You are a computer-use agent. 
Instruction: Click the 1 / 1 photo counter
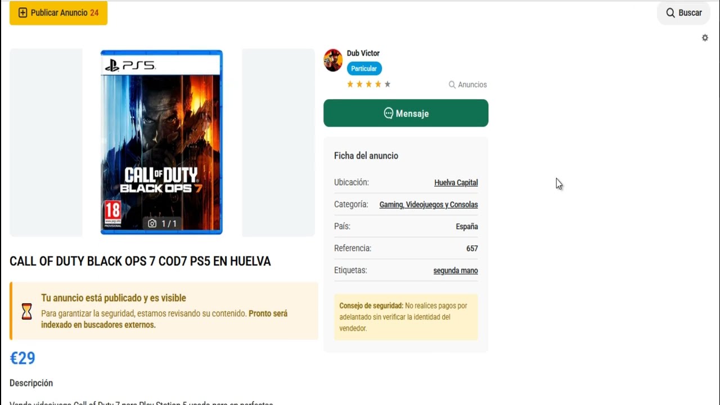coord(162,223)
